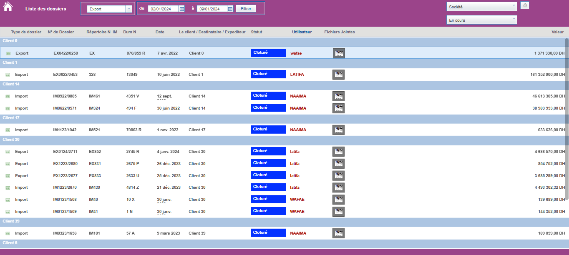Click the Liste des dossiers title
This screenshot has width=569, height=255.
(45, 9)
